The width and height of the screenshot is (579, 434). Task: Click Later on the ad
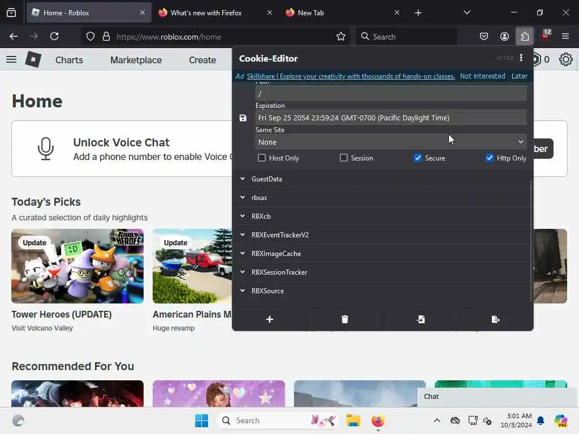(519, 76)
